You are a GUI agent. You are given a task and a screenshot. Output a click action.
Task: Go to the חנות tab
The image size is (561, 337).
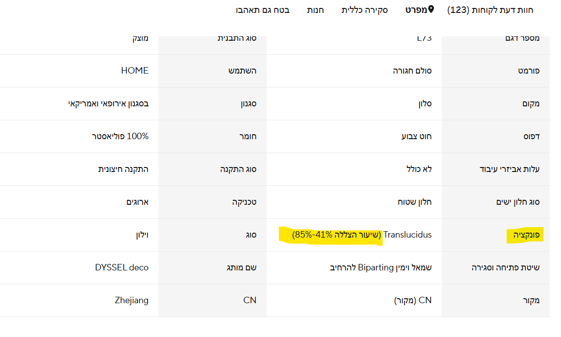point(315,10)
